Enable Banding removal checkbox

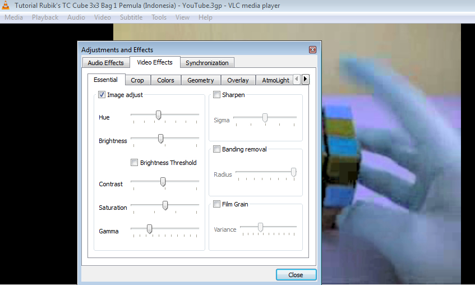click(x=216, y=149)
